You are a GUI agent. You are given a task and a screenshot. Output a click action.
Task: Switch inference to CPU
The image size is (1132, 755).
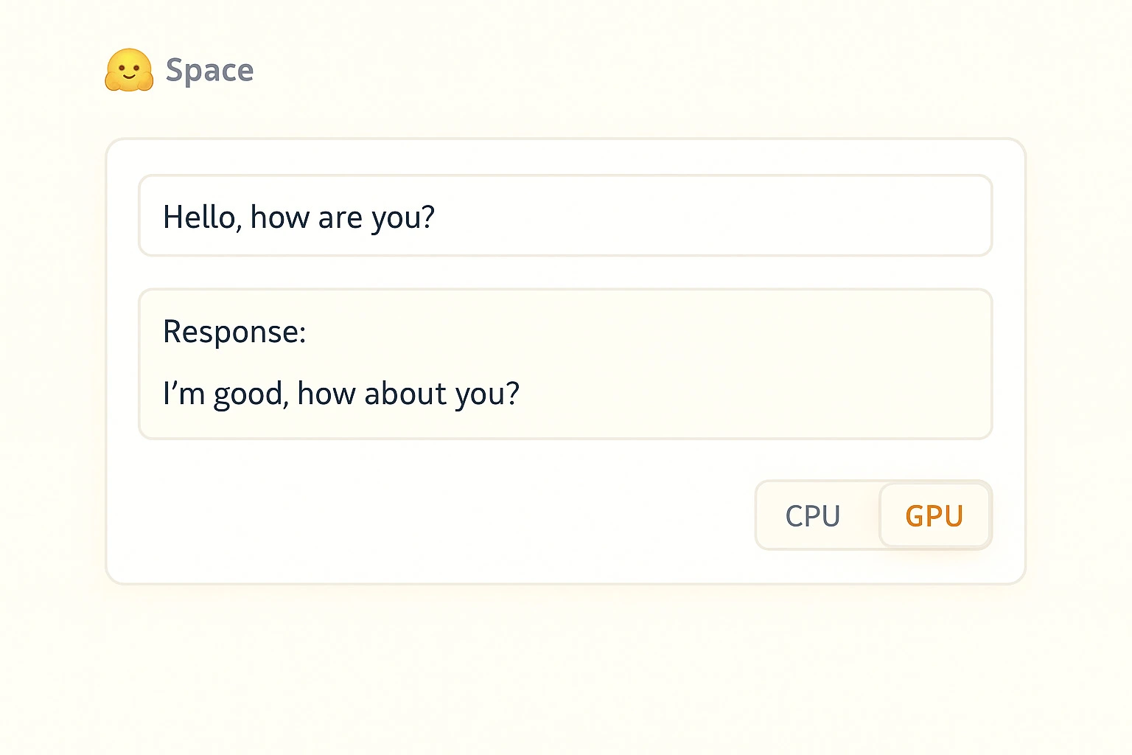812,515
